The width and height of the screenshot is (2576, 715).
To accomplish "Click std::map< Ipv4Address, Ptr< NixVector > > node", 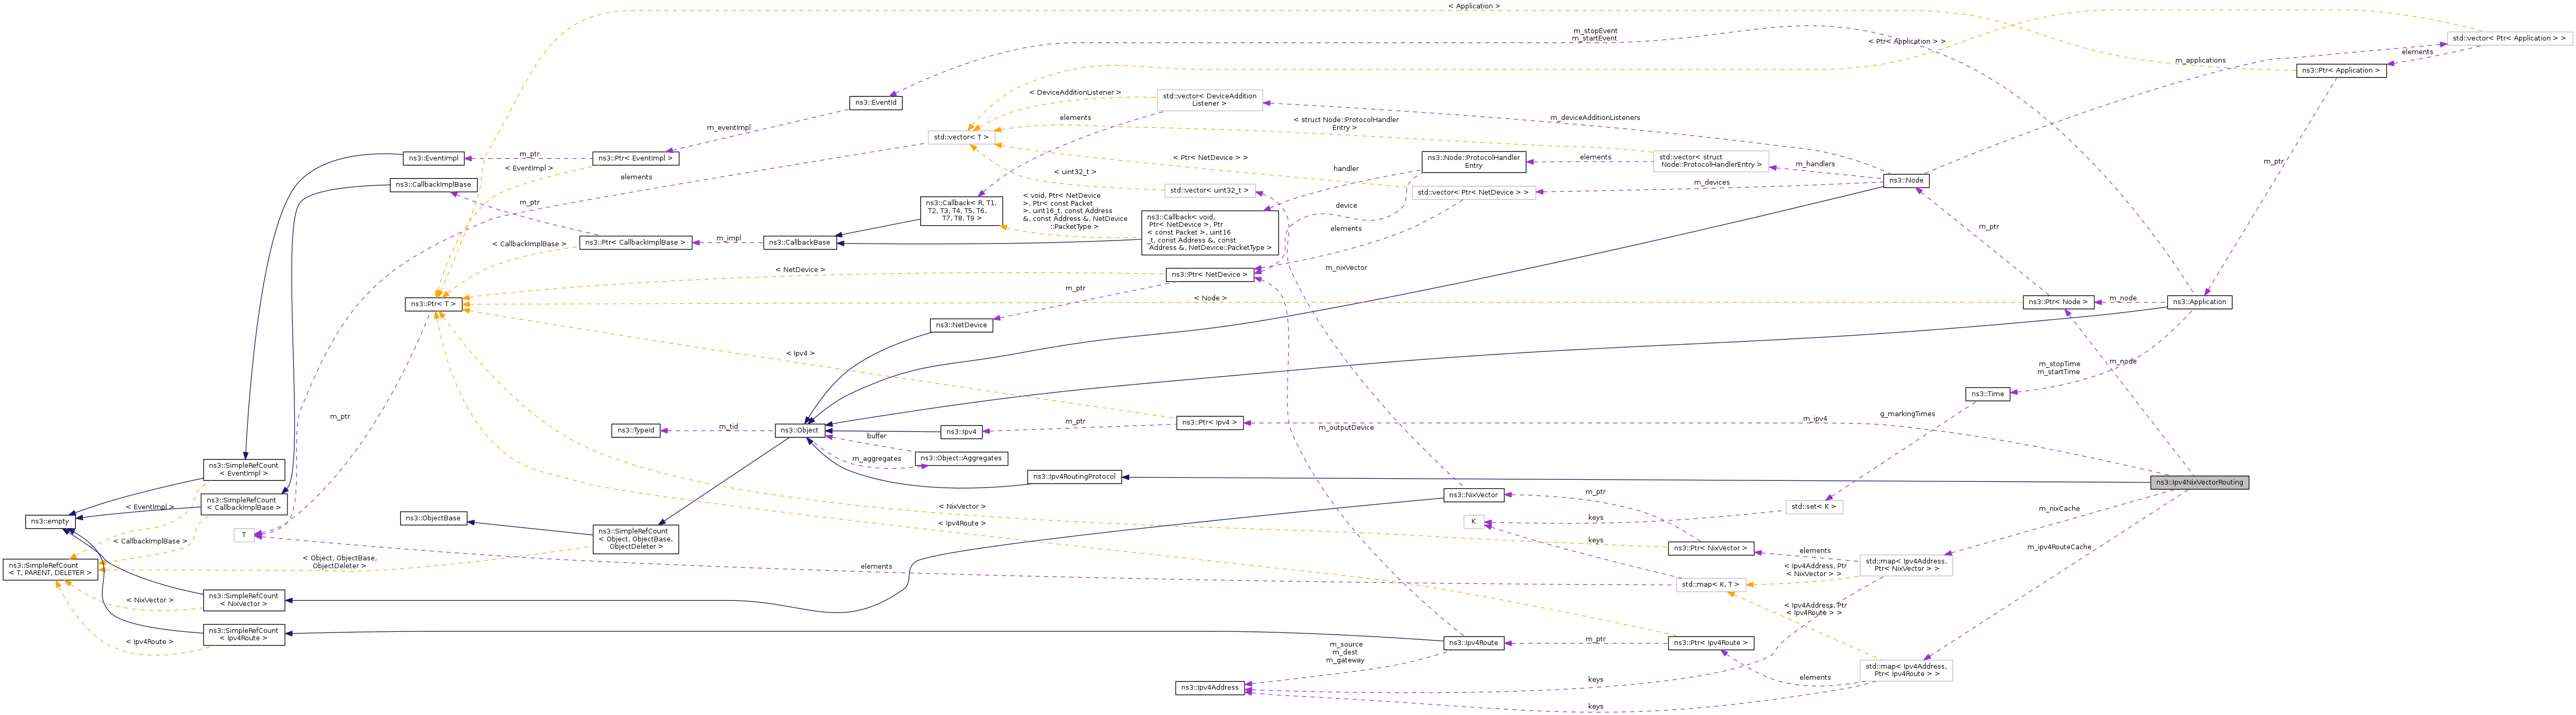I will click(1906, 565).
